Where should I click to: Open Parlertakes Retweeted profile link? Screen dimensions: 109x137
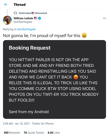coord(33,13)
